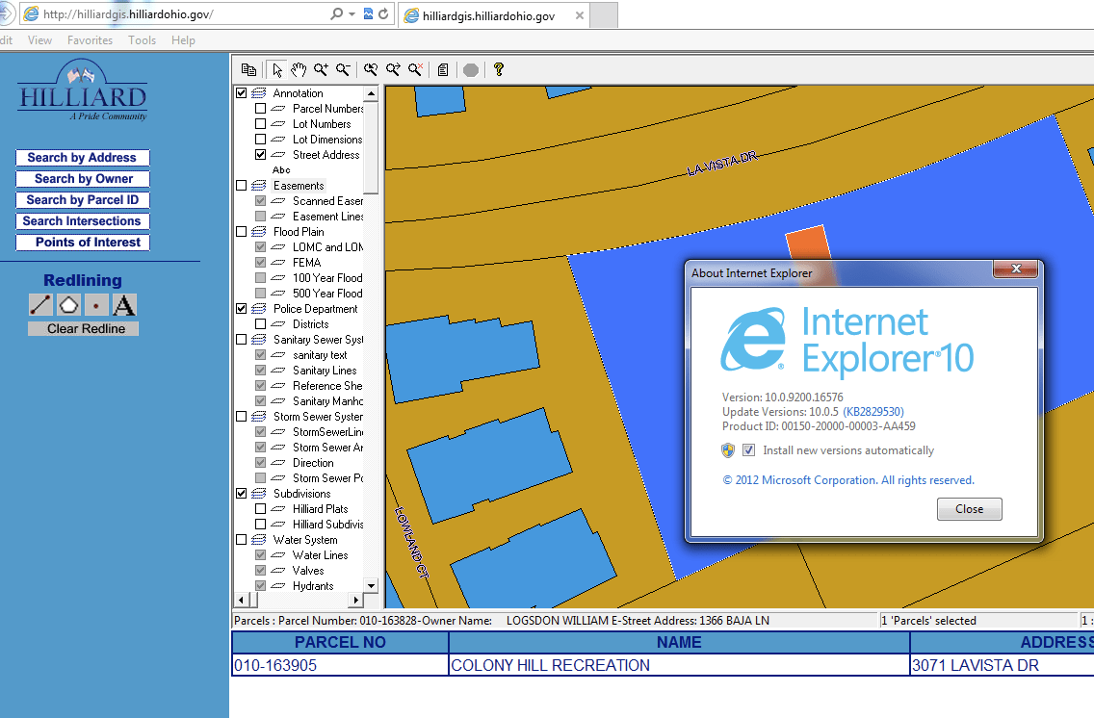The height and width of the screenshot is (718, 1094).
Task: Click the copy map toolbar icon
Action: point(248,69)
